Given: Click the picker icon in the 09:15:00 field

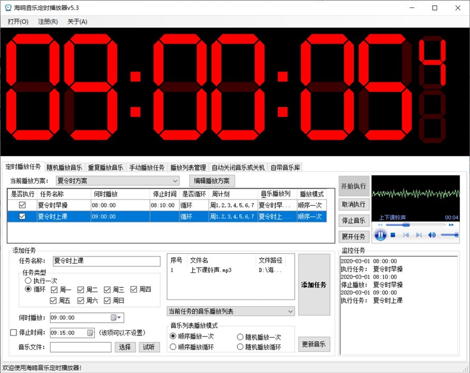Looking at the screenshot, I should point(90,333).
